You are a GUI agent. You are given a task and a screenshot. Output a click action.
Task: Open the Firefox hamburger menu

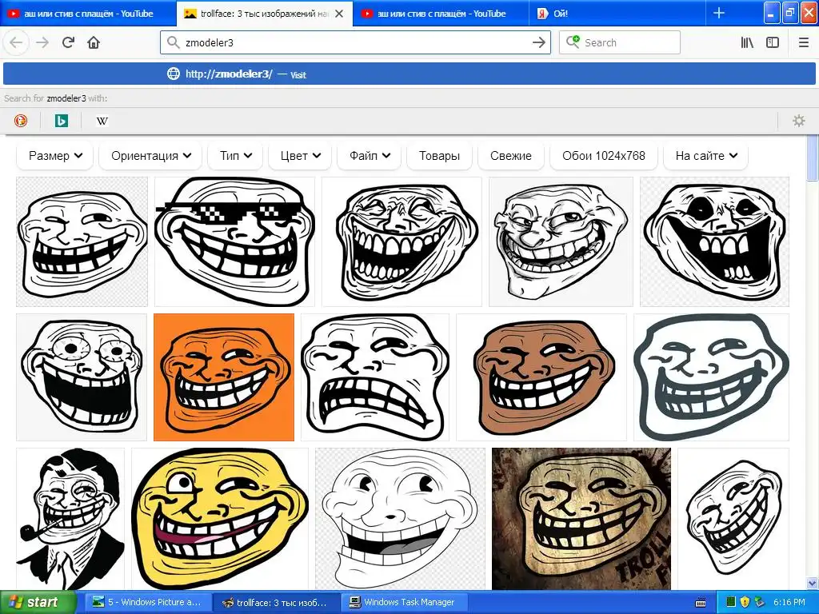tap(803, 42)
